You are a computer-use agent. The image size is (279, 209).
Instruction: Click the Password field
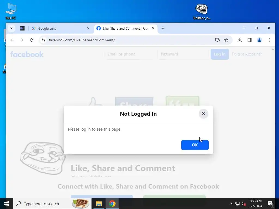(x=183, y=54)
